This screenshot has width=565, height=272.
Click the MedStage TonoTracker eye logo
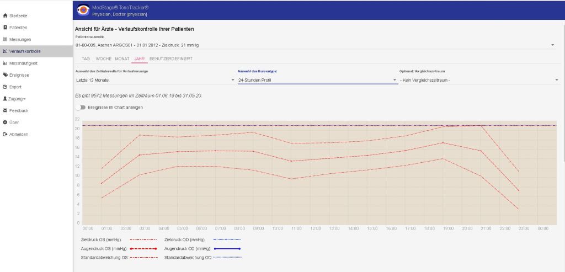pyautogui.click(x=83, y=10)
